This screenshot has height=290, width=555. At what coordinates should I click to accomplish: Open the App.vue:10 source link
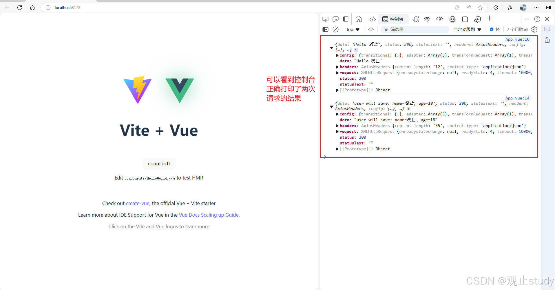pos(517,39)
